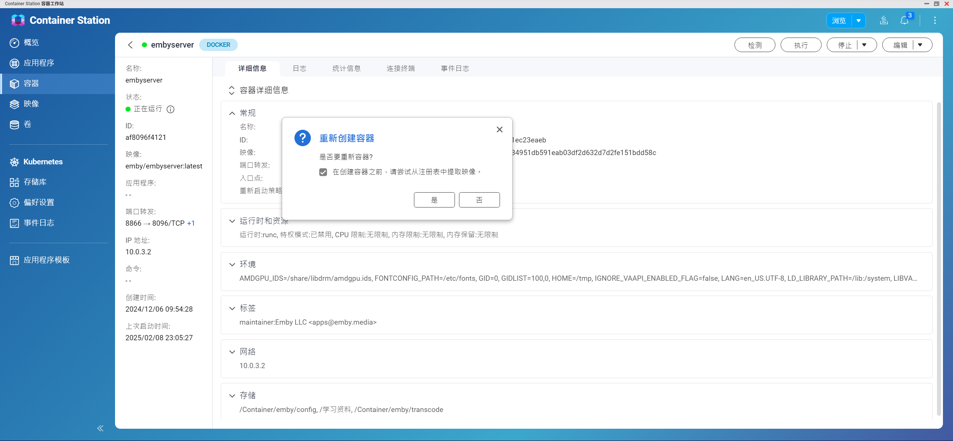This screenshot has width=953, height=441.
Task: Click the back arrow beside embyserver
Action: click(x=130, y=45)
